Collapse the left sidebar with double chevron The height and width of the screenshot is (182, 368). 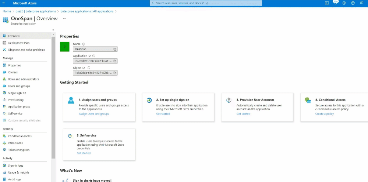point(53,30)
